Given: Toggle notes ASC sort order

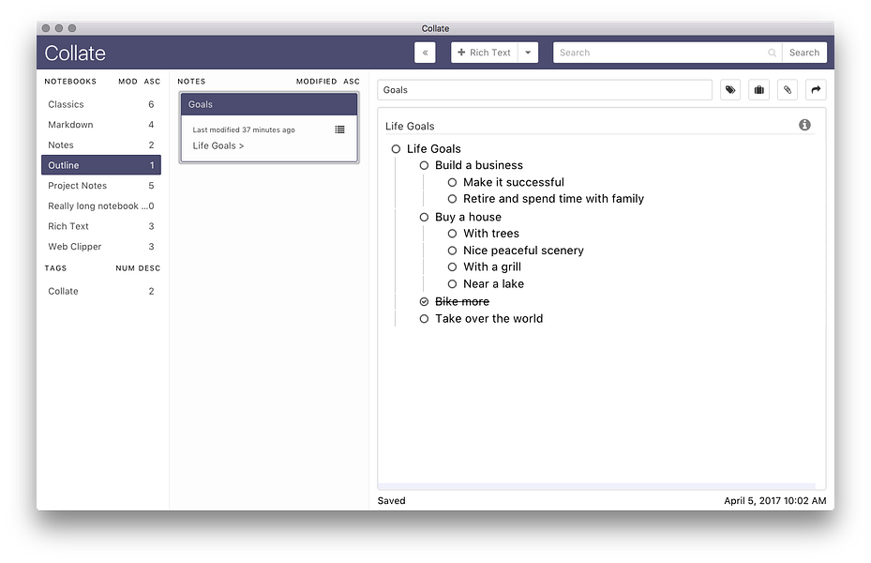Looking at the screenshot, I should [351, 81].
